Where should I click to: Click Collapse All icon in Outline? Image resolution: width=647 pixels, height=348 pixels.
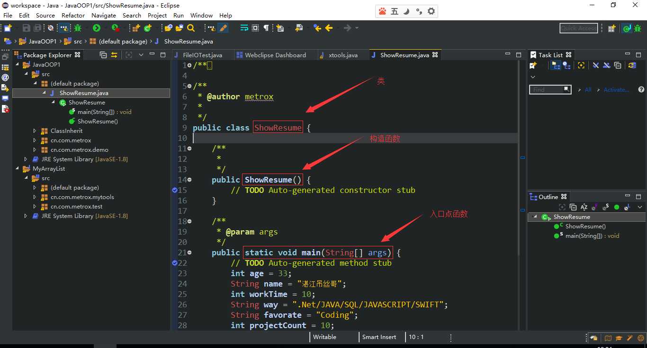[x=573, y=207]
